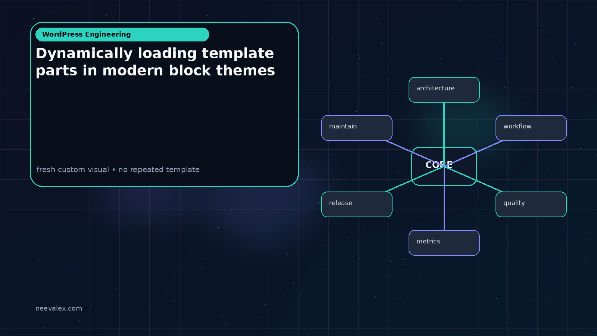Select the architecture node
Viewport: 597px width, 336px height.
coord(444,90)
